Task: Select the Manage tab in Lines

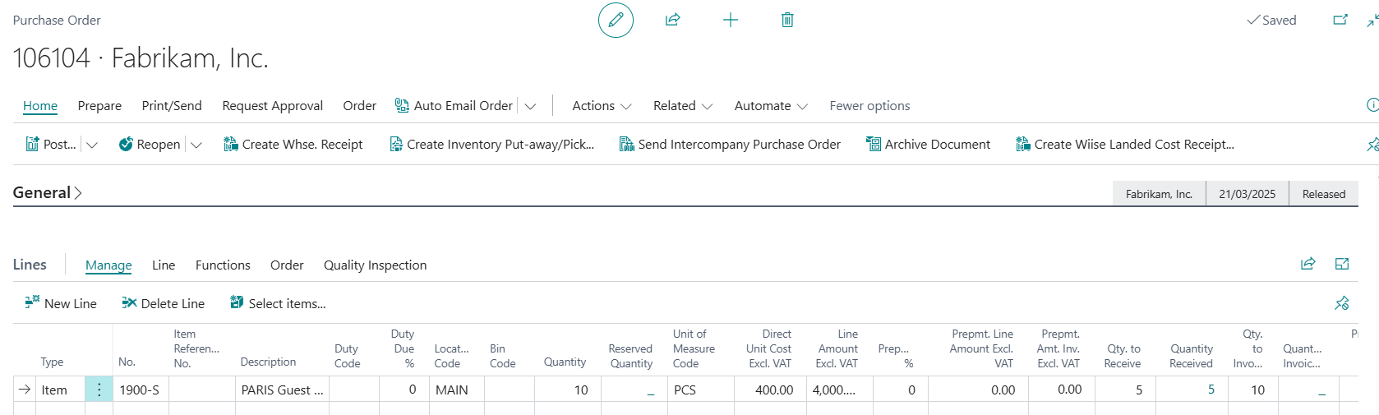Action: [108, 265]
